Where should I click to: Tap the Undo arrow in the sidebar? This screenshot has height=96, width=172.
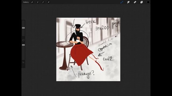coord(23,62)
